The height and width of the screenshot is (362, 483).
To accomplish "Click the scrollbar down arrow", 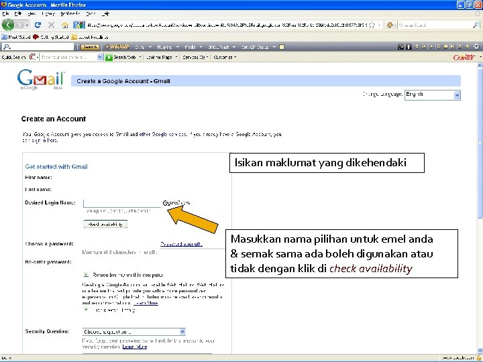I will tap(480, 351).
